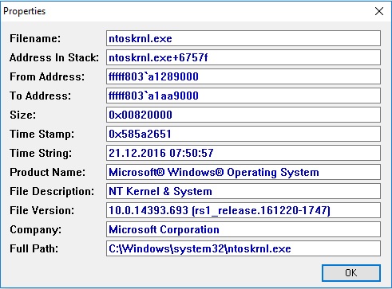This screenshot has width=392, height=289.
Task: Click the OK button
Action: (x=351, y=273)
